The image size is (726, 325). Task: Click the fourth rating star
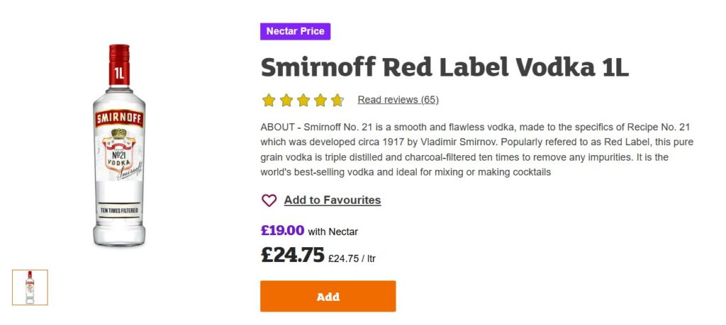click(320, 100)
